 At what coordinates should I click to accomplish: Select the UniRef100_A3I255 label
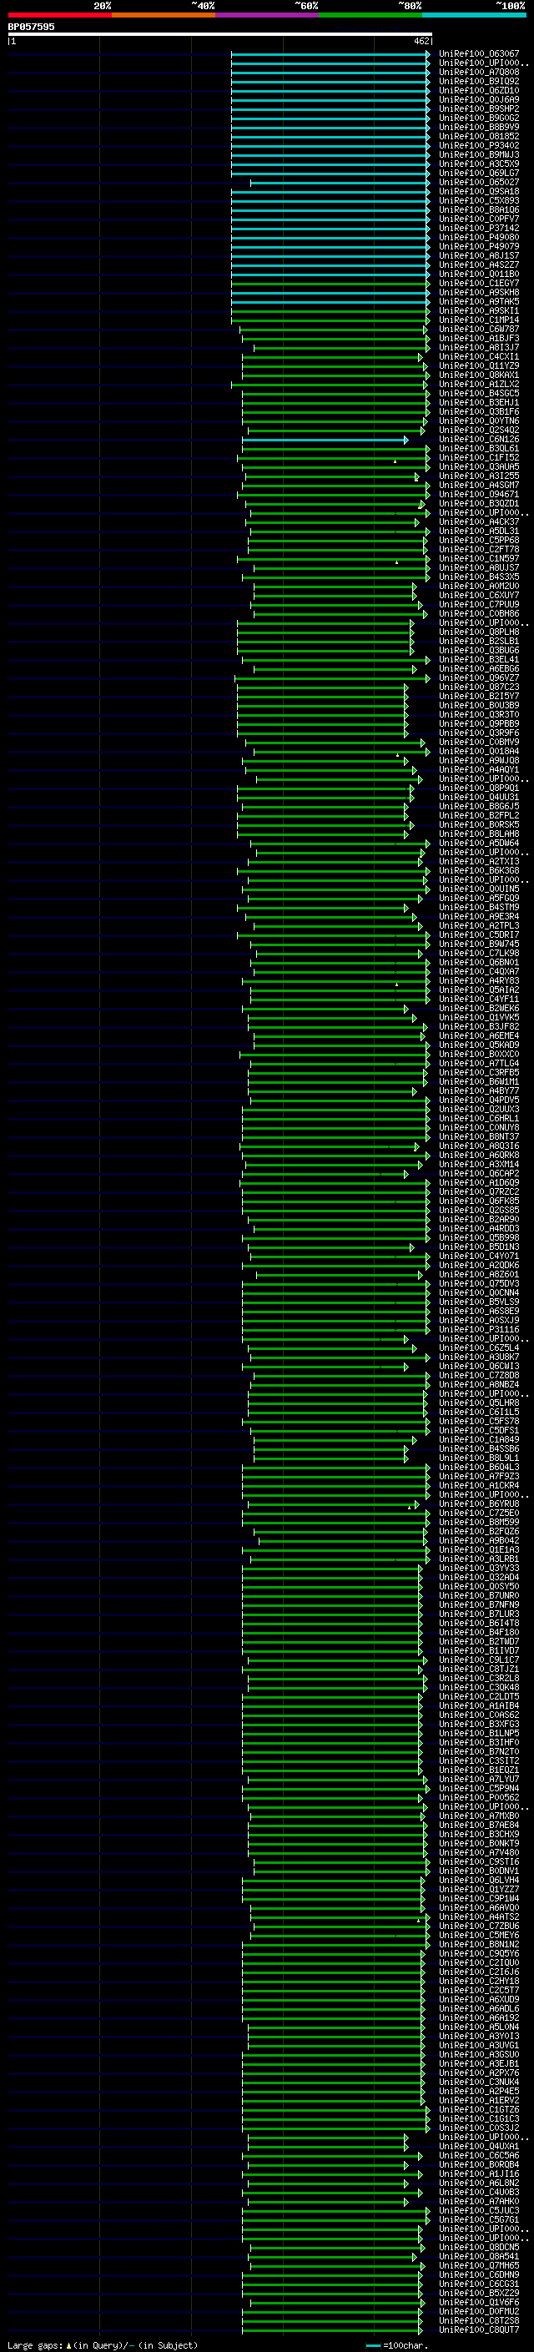point(478,476)
